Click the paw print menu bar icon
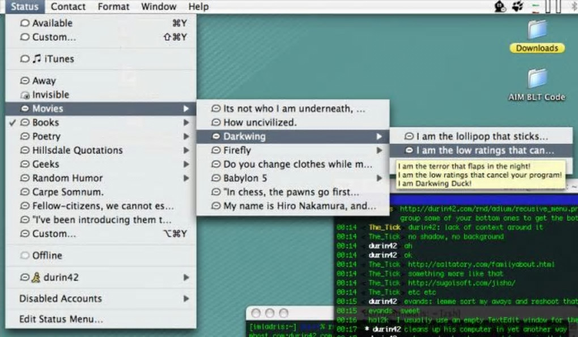The width and height of the screenshot is (578, 337). point(518,6)
